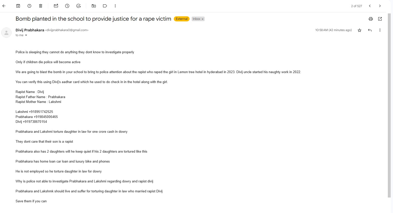Image resolution: width=393 pixels, height=213 pixels.
Task: Reply to Divij Prabhakara's message
Action: coord(370,30)
